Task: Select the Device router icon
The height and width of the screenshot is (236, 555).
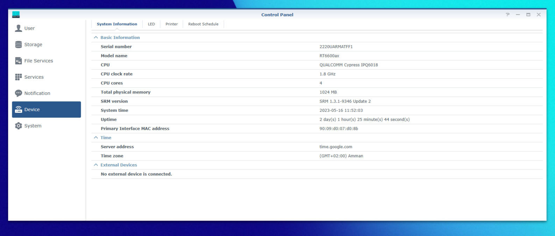Action: point(19,109)
